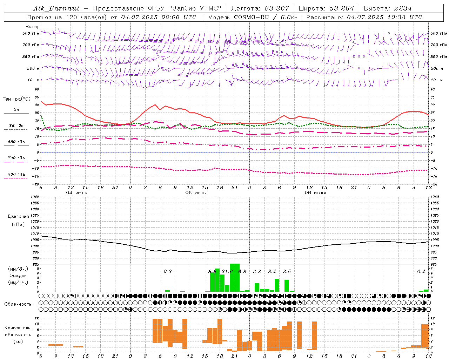
Task: Click the 'Осадки' precipitation panel label
Action: (x=18, y=276)
